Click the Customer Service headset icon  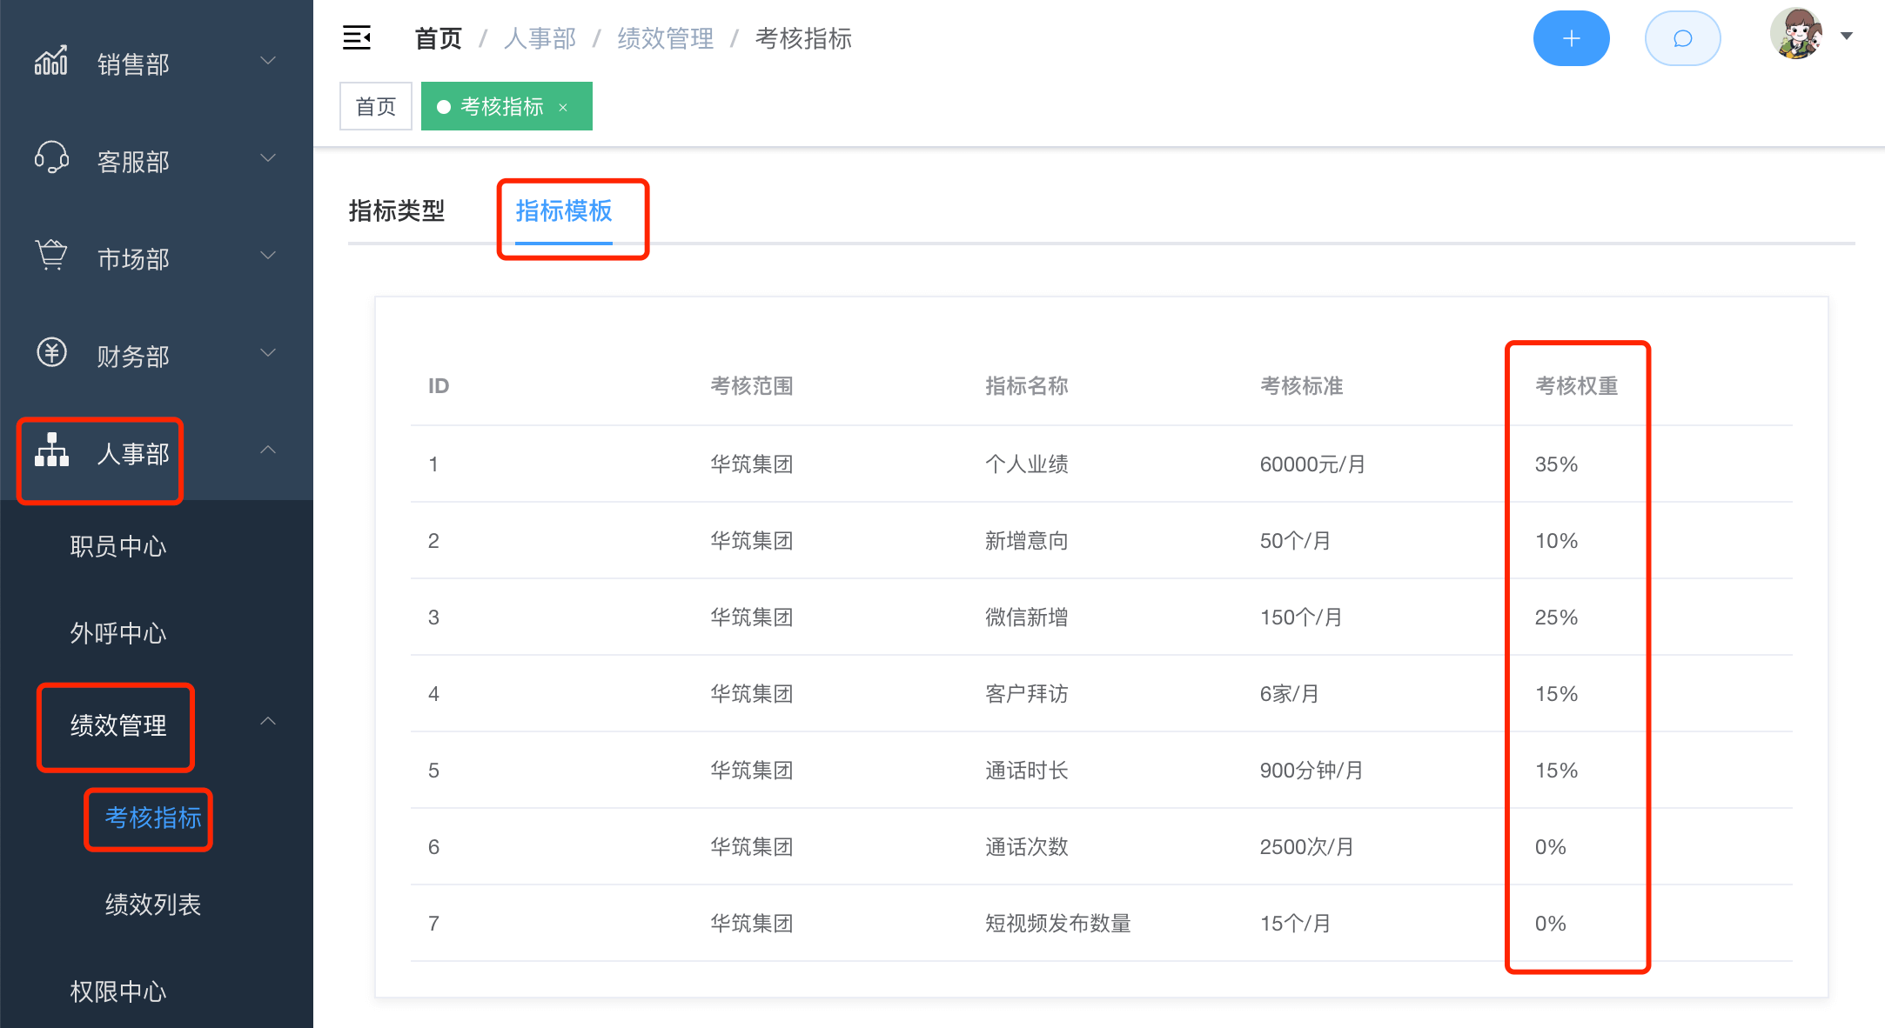(51, 159)
